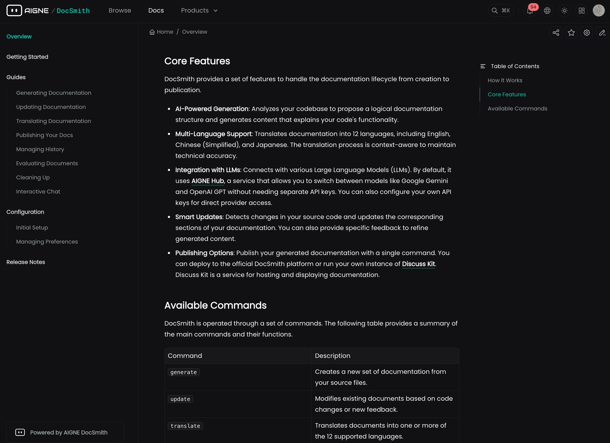Open the notifications bell icon
Image resolution: width=610 pixels, height=443 pixels.
530,11
